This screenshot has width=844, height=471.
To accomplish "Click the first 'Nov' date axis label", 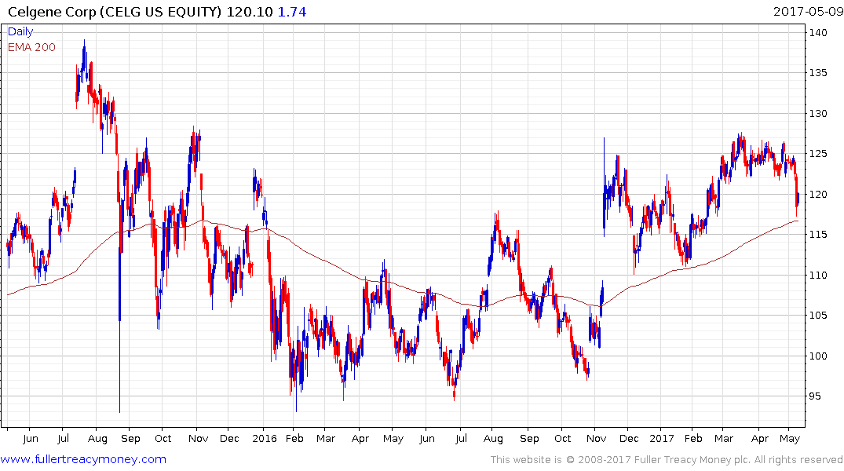I will click(x=198, y=438).
